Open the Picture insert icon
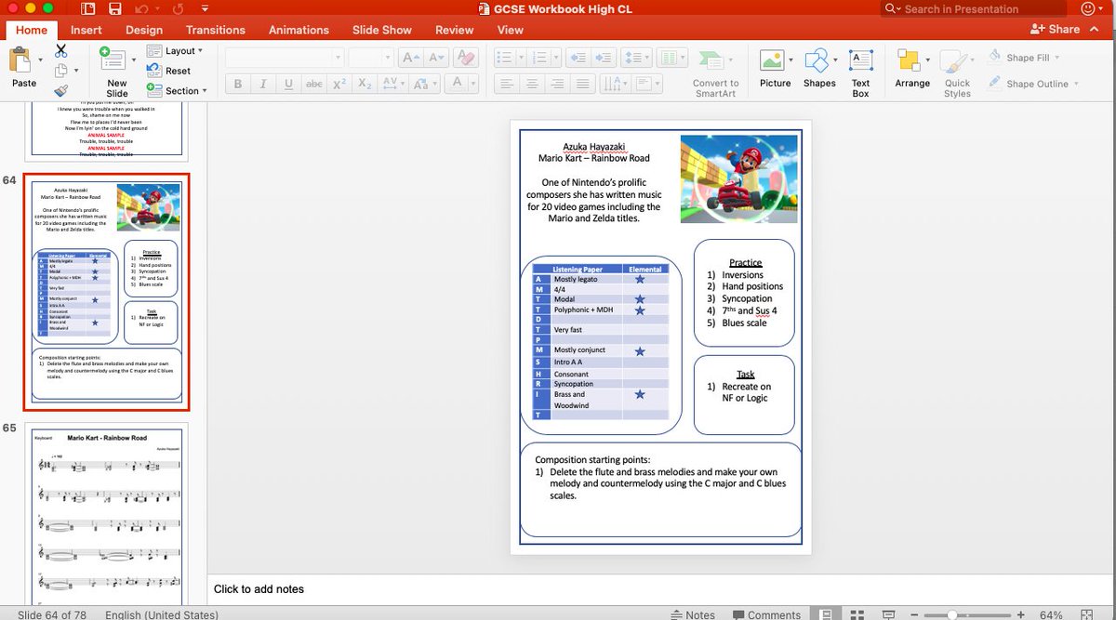Image resolution: width=1116 pixels, height=620 pixels. click(771, 61)
